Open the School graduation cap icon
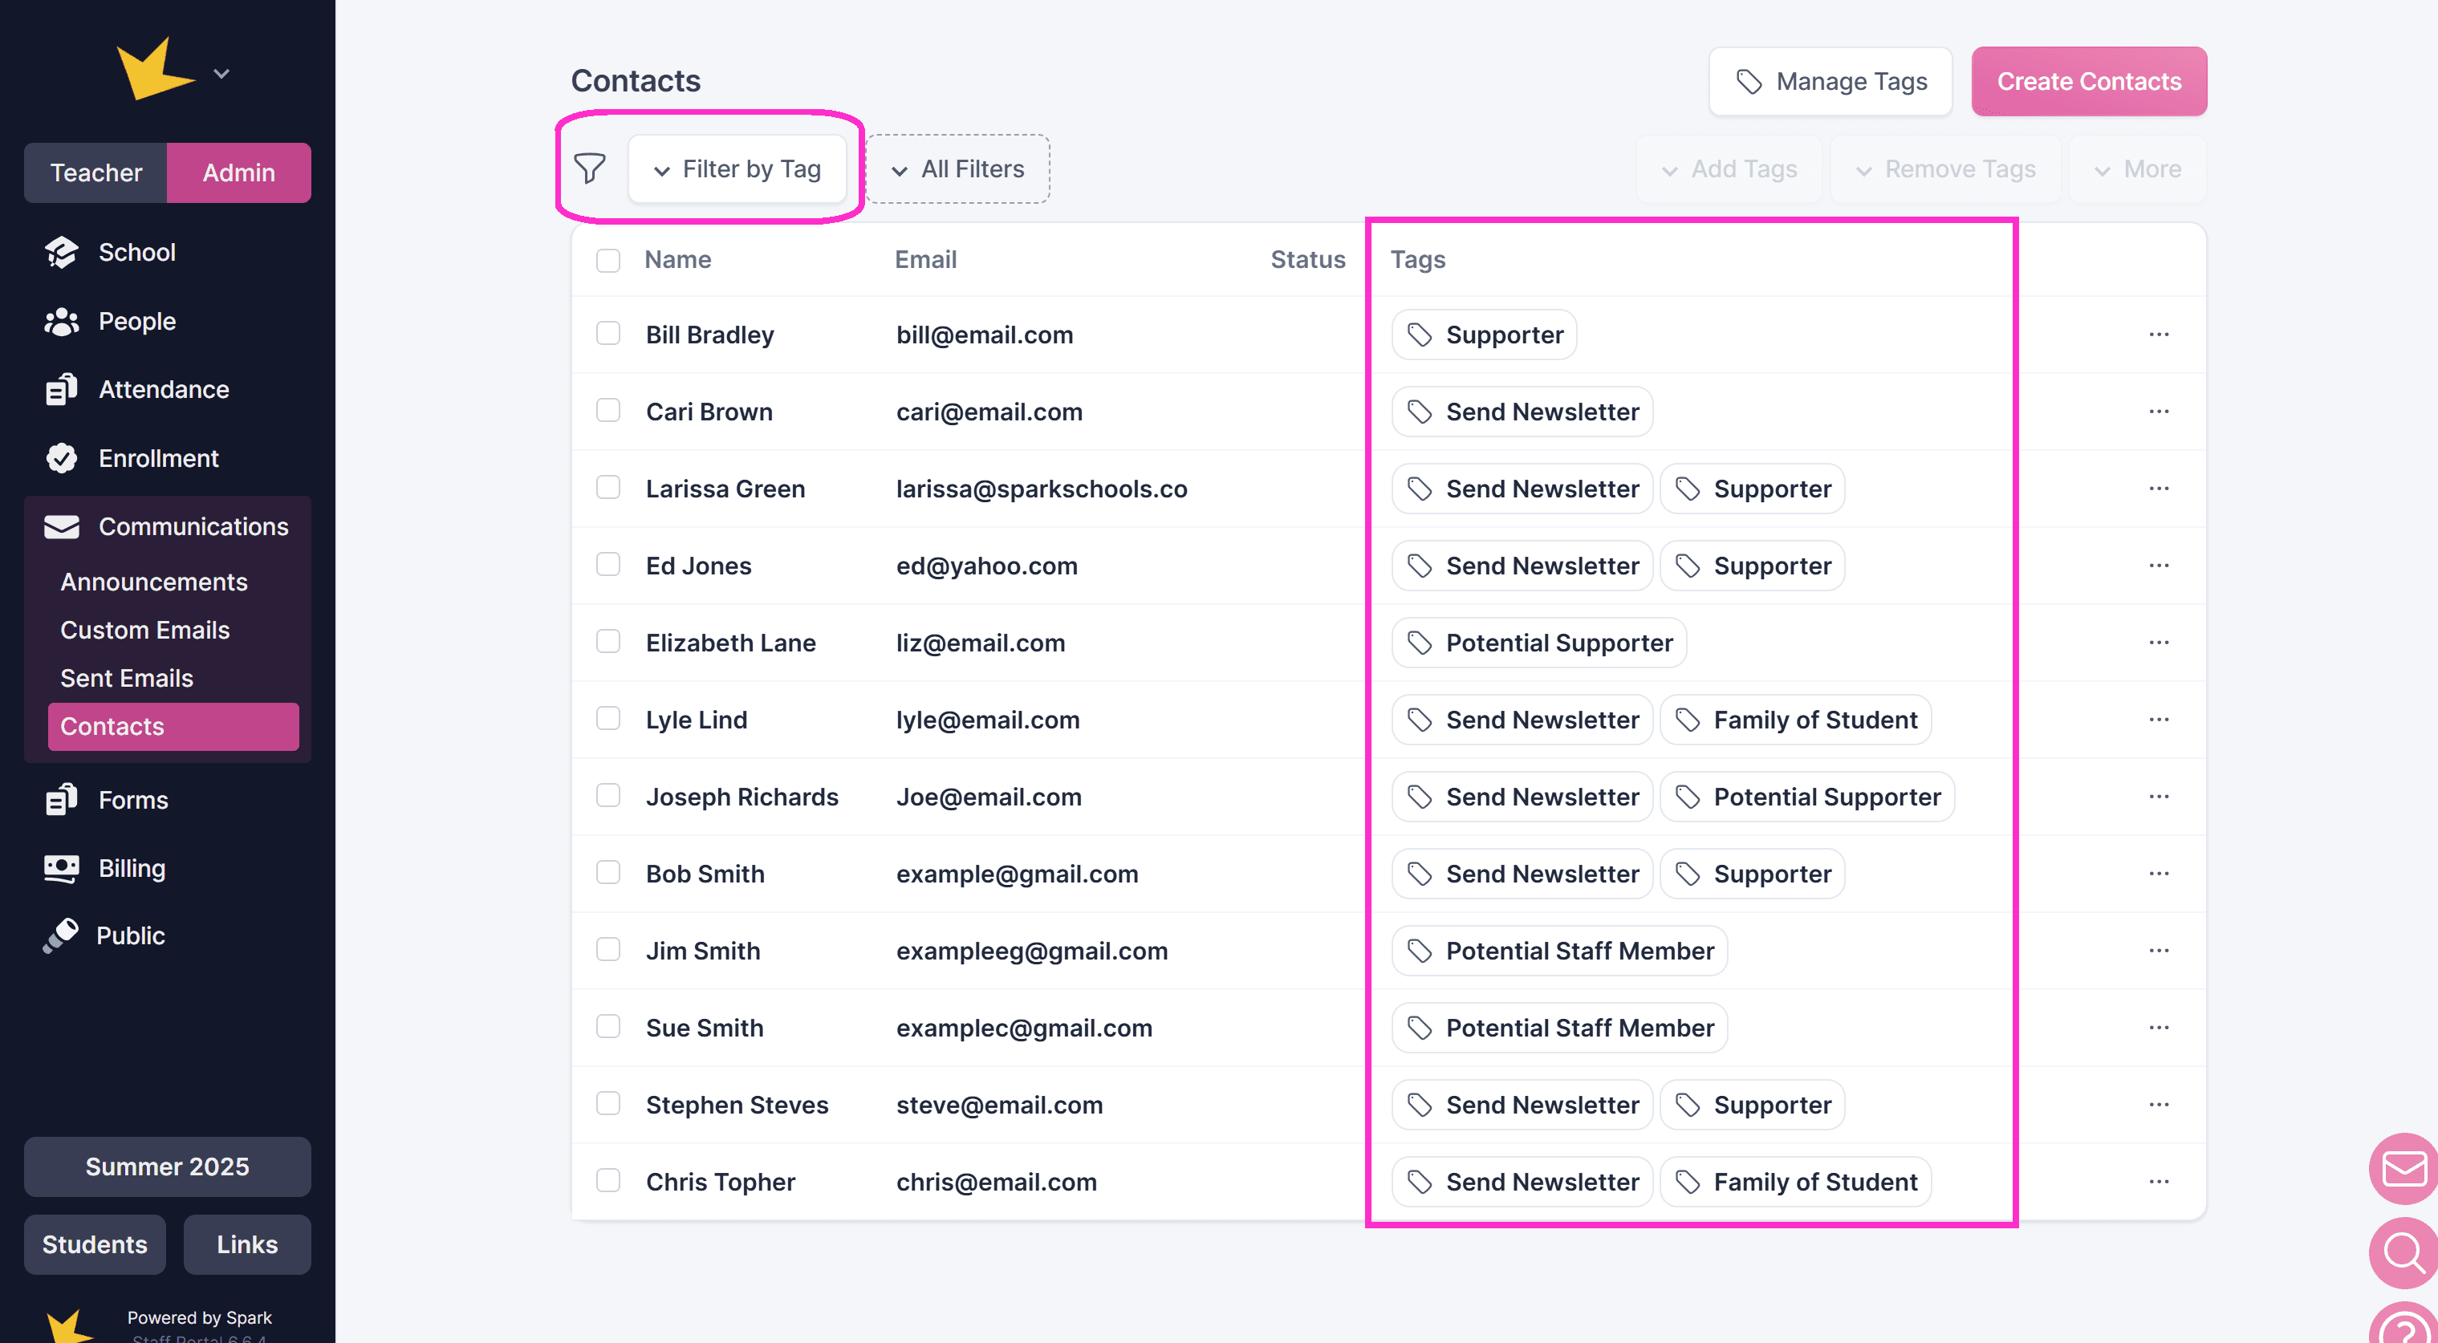 point(62,252)
